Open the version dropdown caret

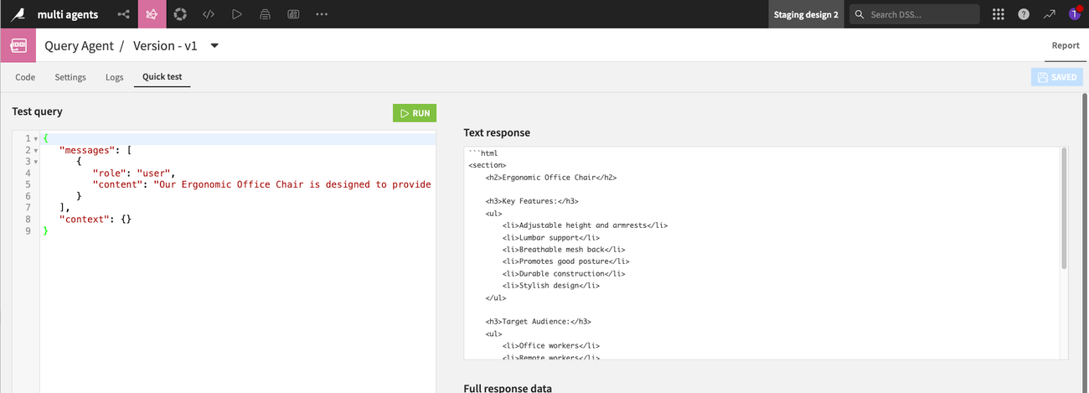click(214, 46)
